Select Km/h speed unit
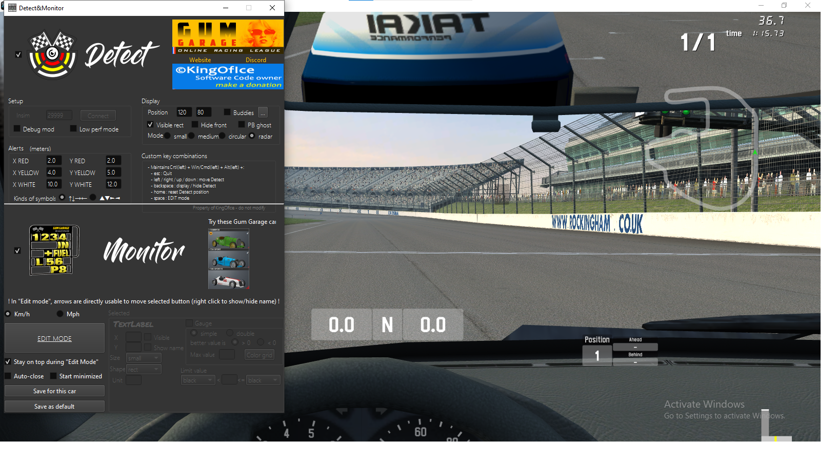837x460 pixels. [x=8, y=314]
